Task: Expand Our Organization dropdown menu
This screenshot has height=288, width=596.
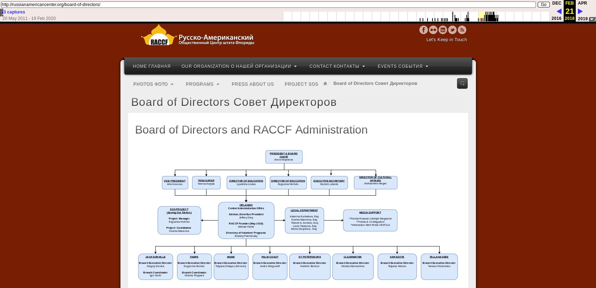Action: click(239, 66)
